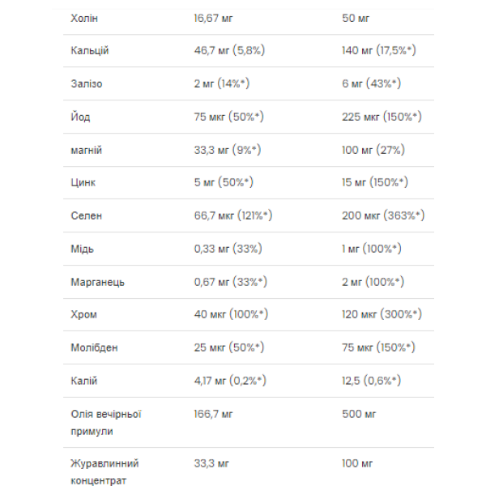Click the Журавлинний концентрат label

point(104,472)
